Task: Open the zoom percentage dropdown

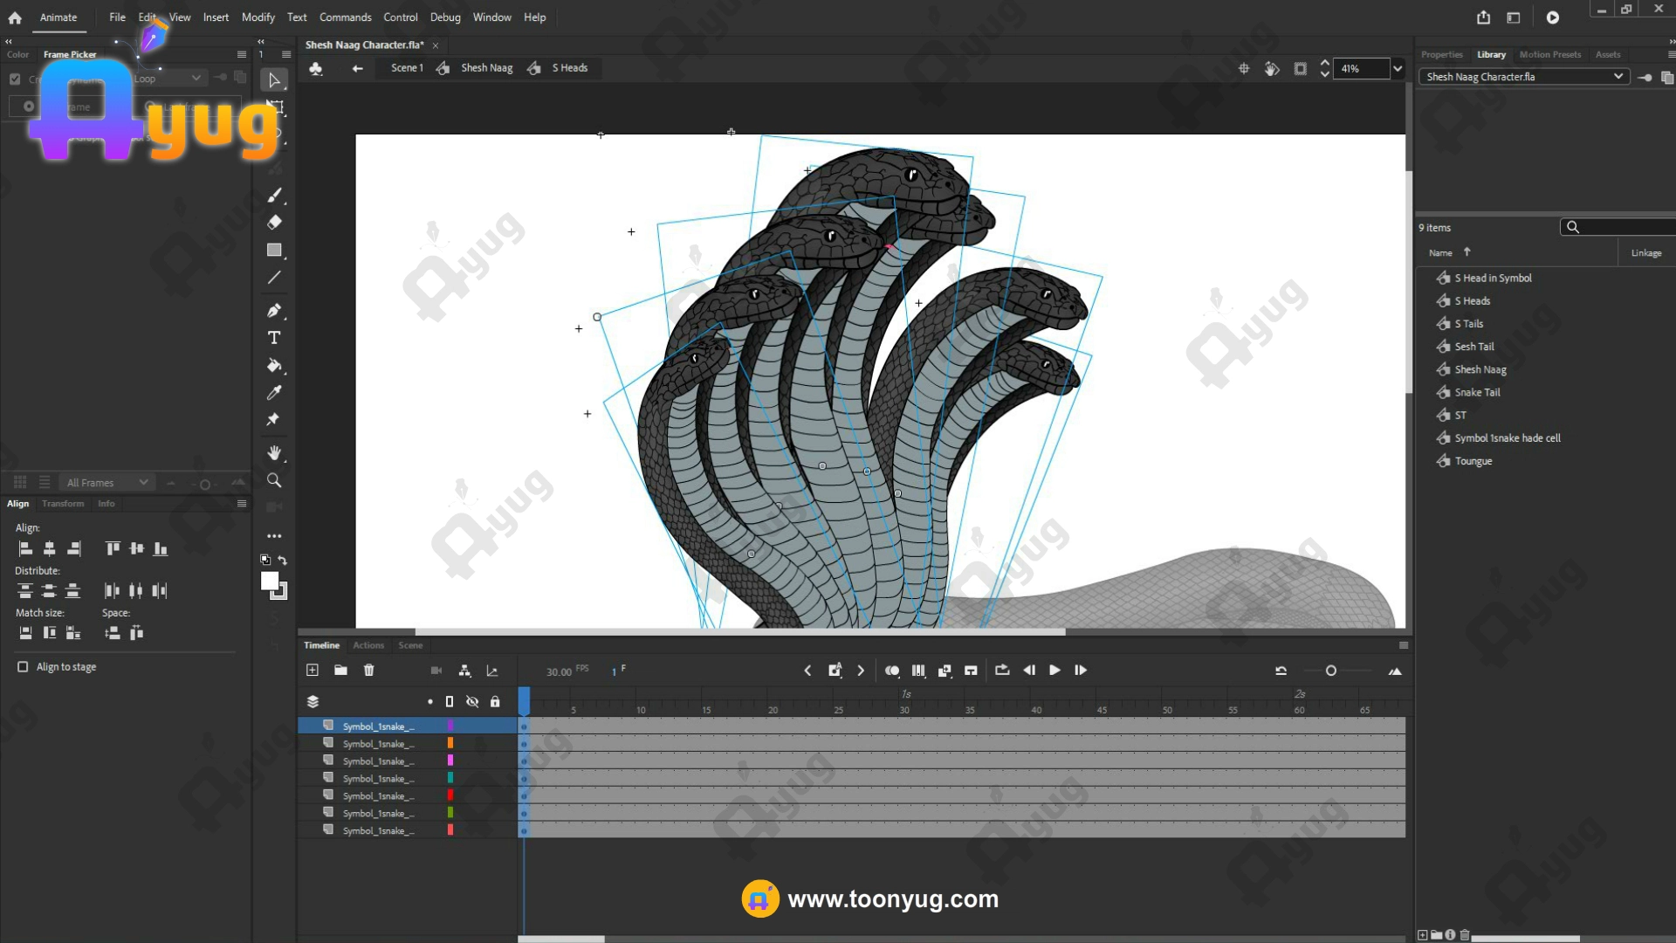Action: point(1398,68)
